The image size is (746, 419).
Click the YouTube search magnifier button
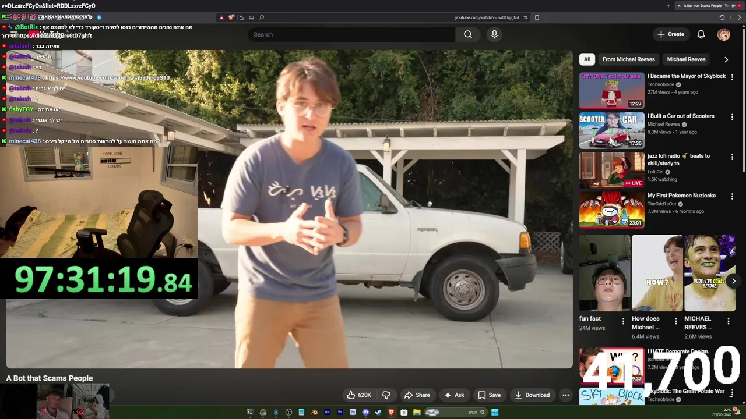468,34
